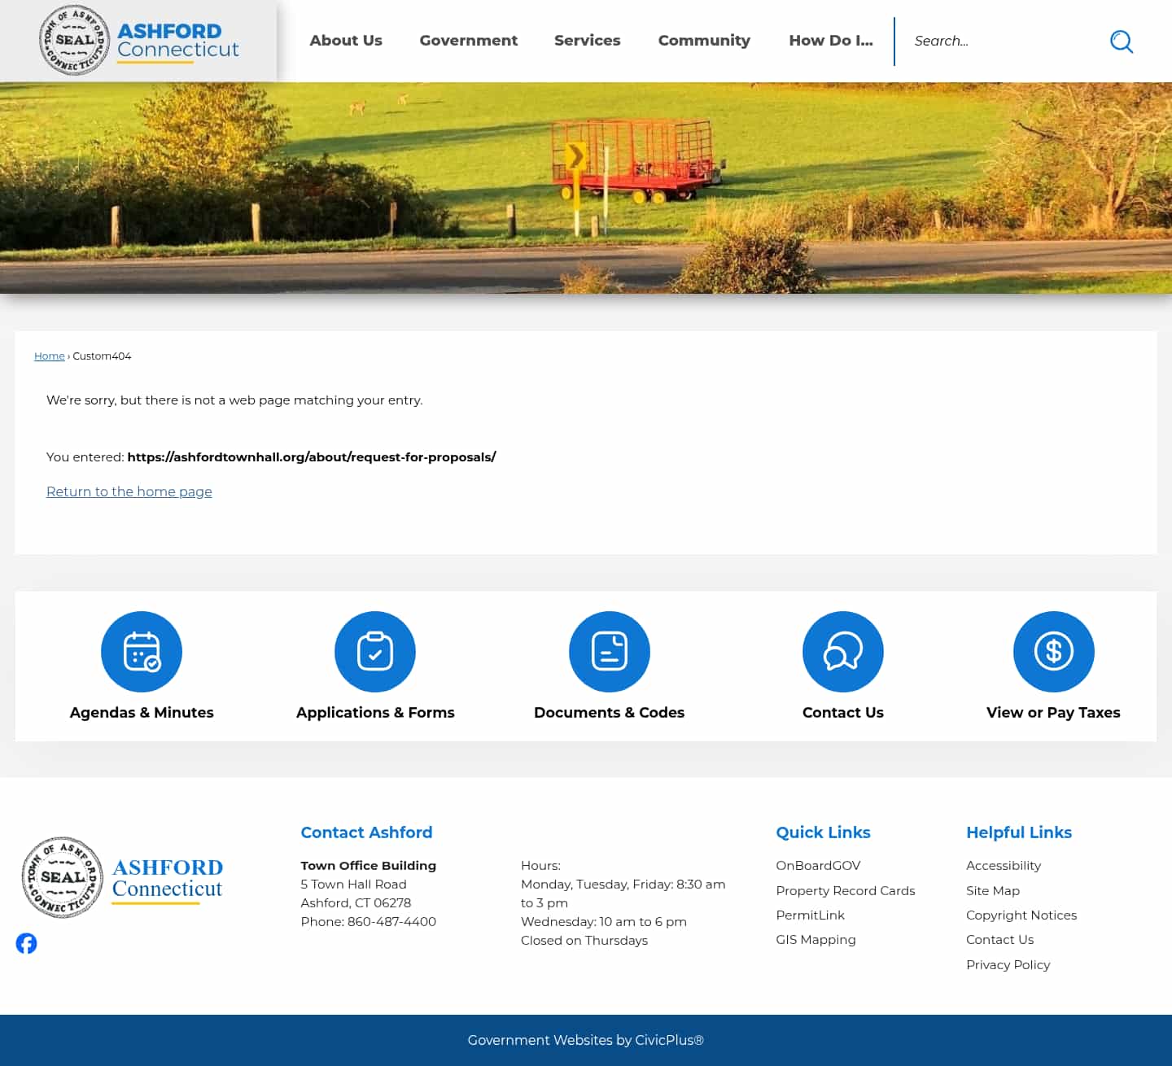This screenshot has height=1066, width=1172.
Task: Open the Privacy Policy link
Action: click(1008, 964)
